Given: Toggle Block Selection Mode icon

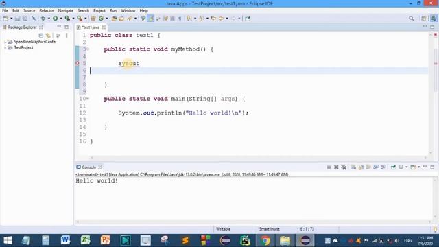Looking at the screenshot, I should 172,19.
